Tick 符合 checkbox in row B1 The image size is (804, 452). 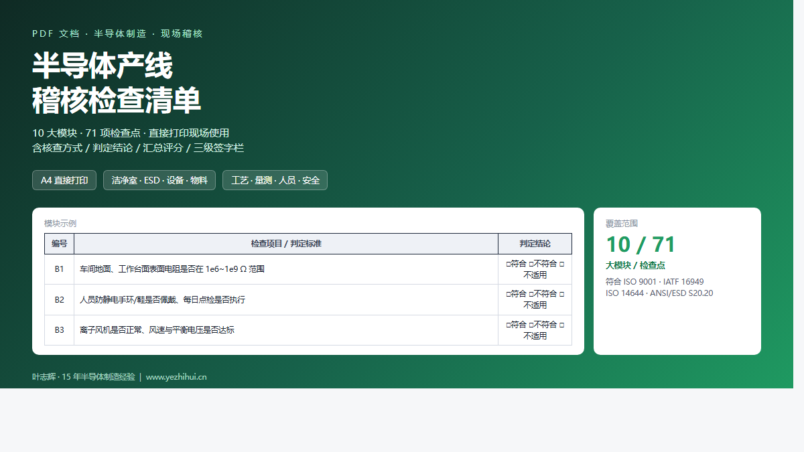pyautogui.click(x=509, y=264)
